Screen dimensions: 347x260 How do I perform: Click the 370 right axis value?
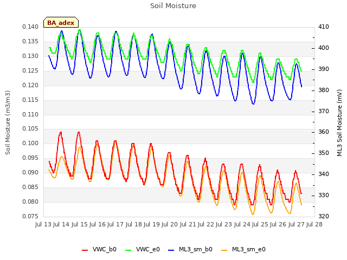click(323, 111)
